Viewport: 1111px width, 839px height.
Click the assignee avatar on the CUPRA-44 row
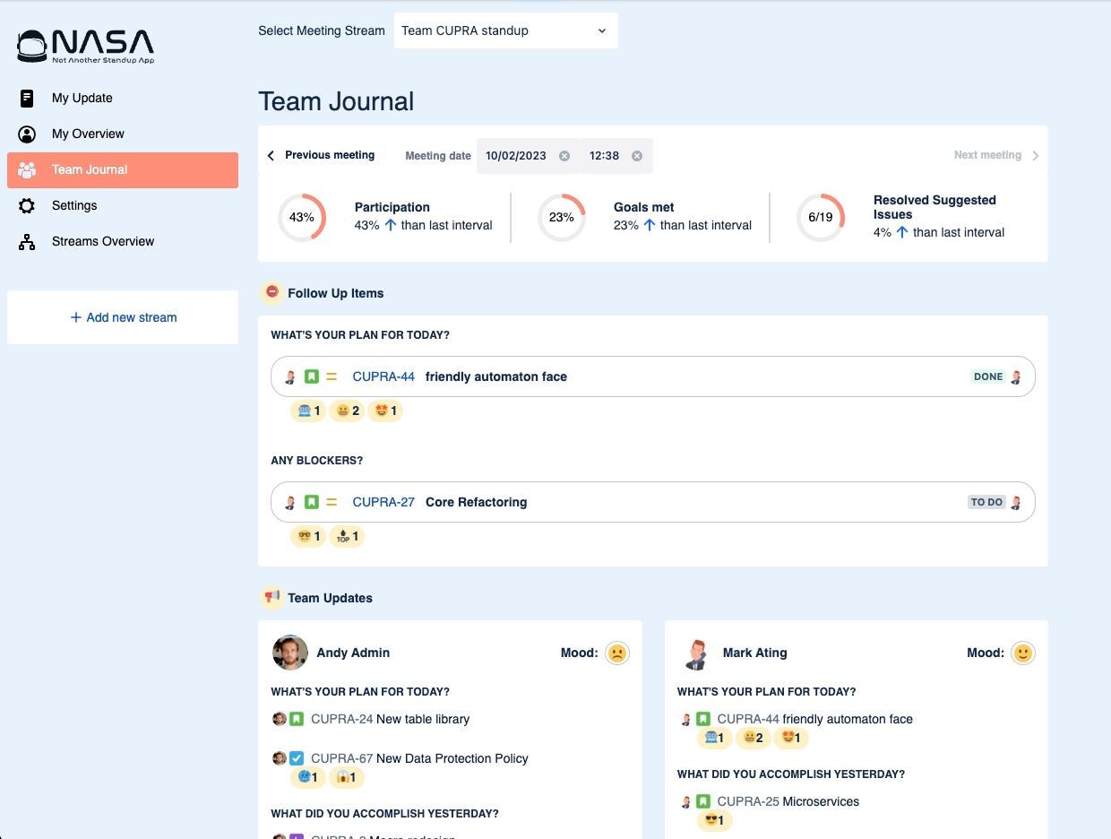[x=289, y=376]
